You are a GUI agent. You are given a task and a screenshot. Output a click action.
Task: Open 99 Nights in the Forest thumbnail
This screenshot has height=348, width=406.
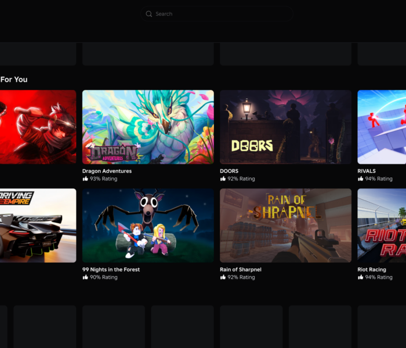[x=148, y=225]
